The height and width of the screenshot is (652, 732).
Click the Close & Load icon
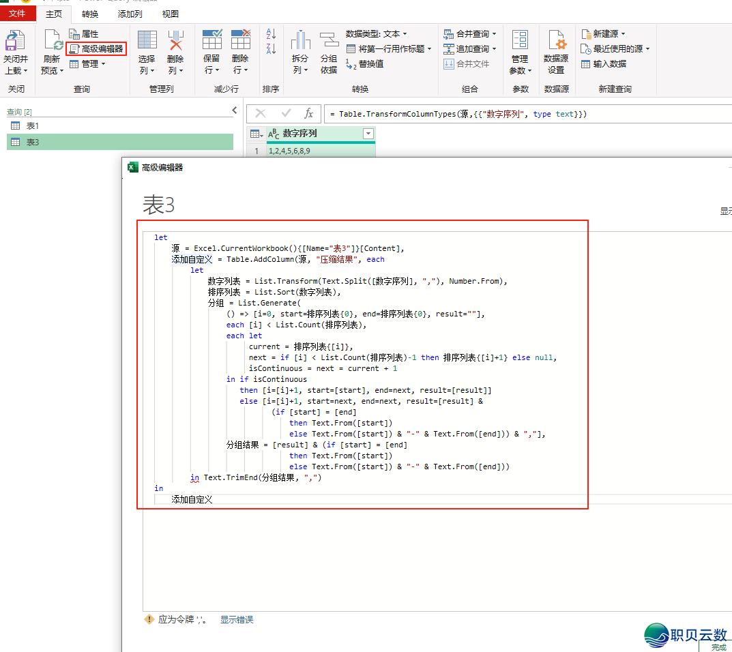[14, 41]
